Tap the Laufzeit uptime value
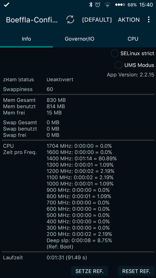The image size is (156, 278). (x=67, y=257)
